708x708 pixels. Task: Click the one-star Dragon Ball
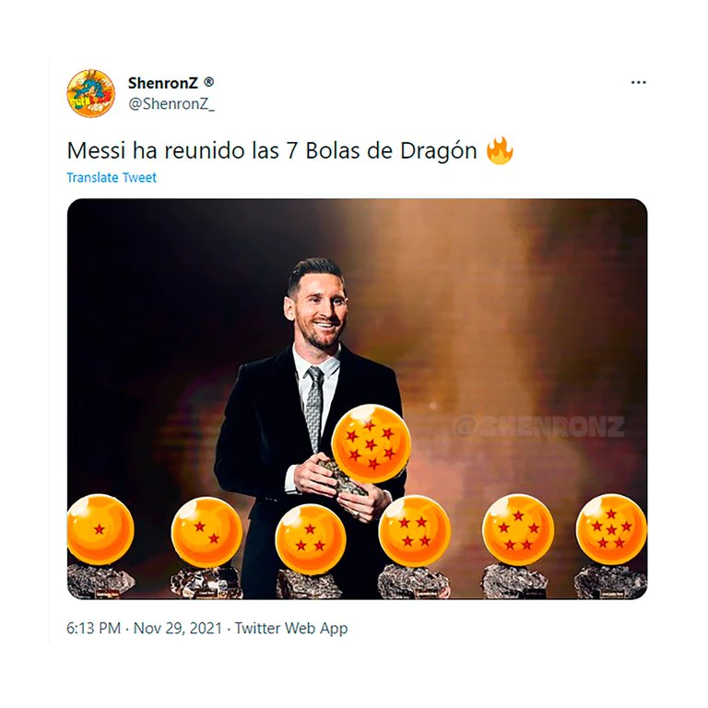click(100, 528)
